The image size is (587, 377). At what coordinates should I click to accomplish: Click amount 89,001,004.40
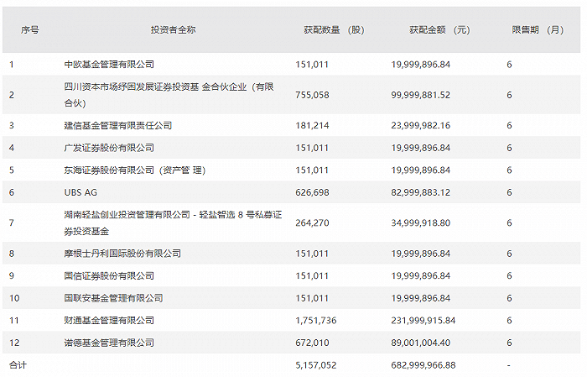[x=421, y=343]
